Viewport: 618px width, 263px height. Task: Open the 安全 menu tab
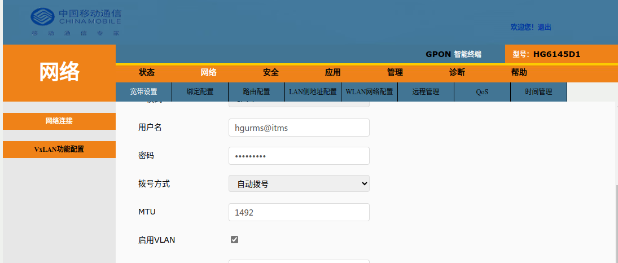pos(271,72)
